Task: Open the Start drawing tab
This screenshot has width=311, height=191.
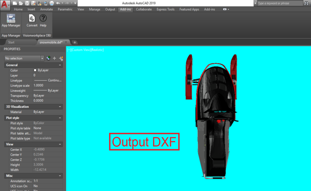Action: (x=11, y=42)
